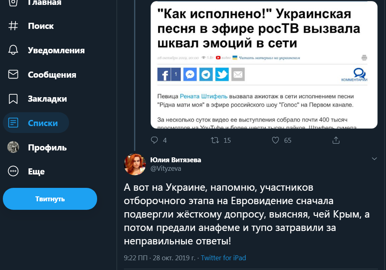Open Search with the hashtag icon

click(13, 26)
